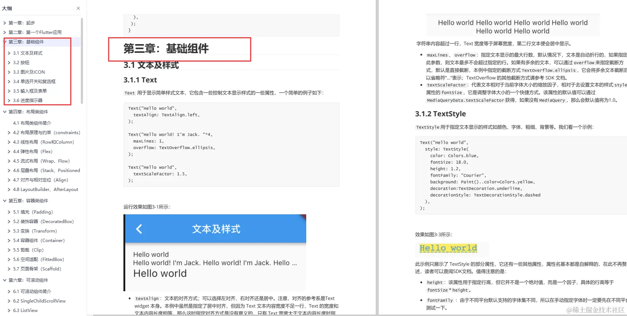Expand section 5.1 填充 (Padding)
Image resolution: width=627 pixels, height=316 pixels.
(9, 212)
